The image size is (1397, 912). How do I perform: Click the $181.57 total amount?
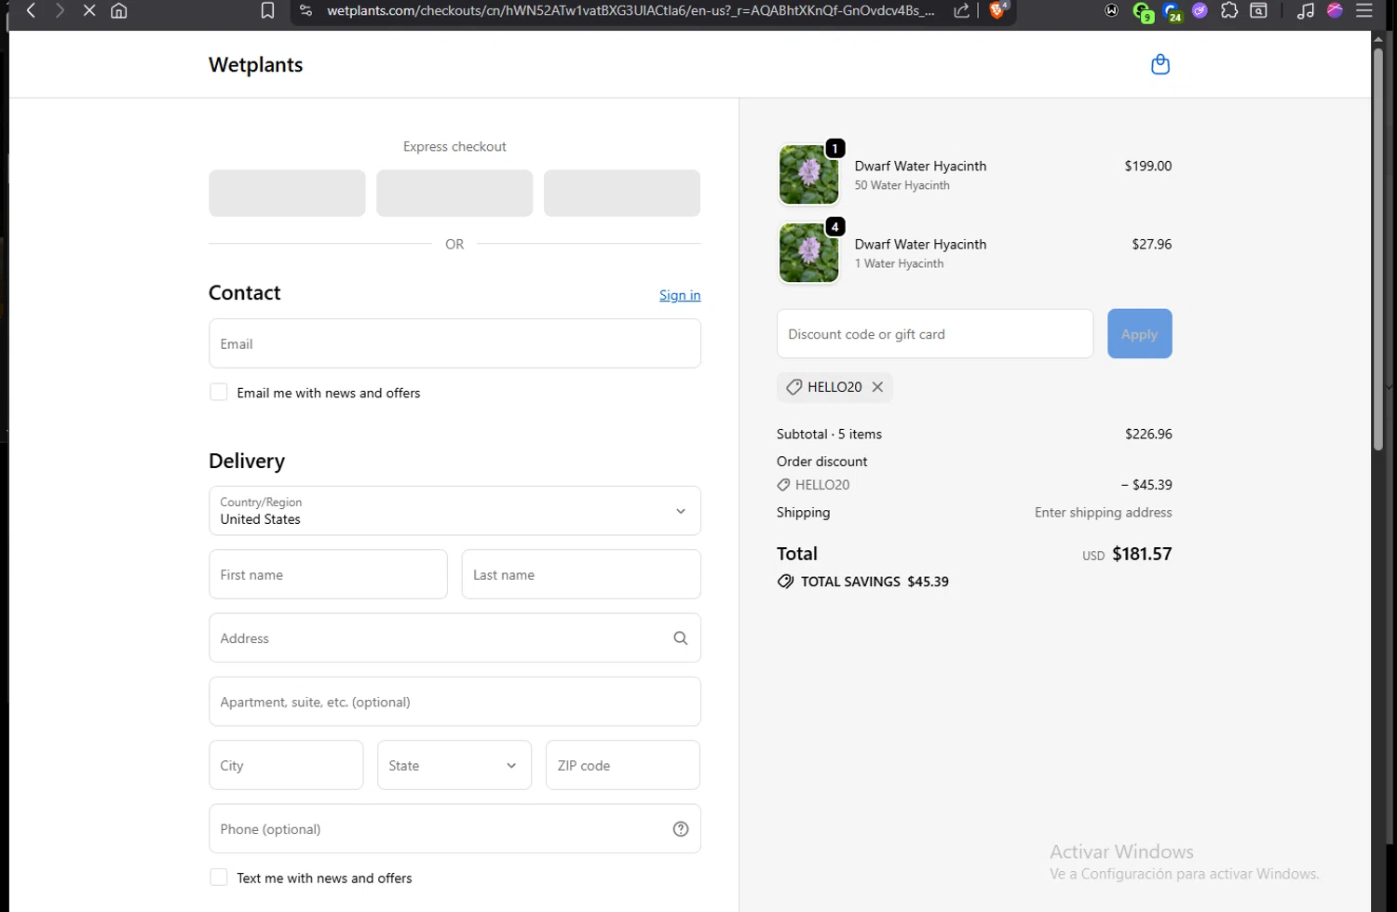[1142, 554]
